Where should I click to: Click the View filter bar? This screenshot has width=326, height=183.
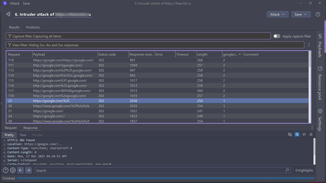point(155,45)
